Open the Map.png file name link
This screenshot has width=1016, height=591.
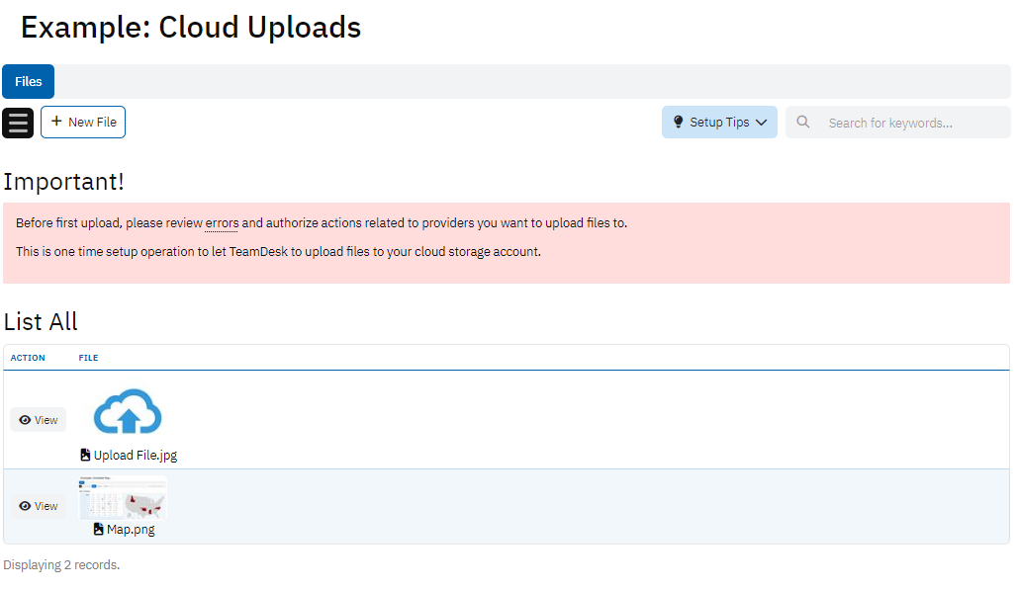[131, 530]
